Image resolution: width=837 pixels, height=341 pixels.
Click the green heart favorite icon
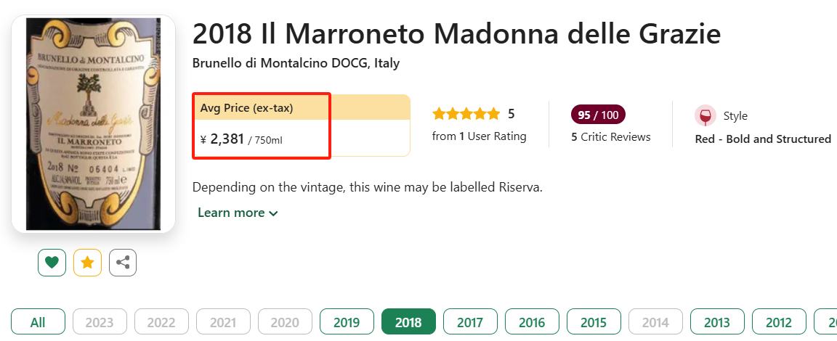(x=52, y=263)
